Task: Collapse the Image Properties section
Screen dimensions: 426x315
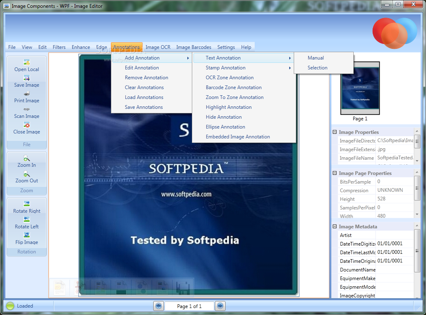Action: tap(335, 132)
